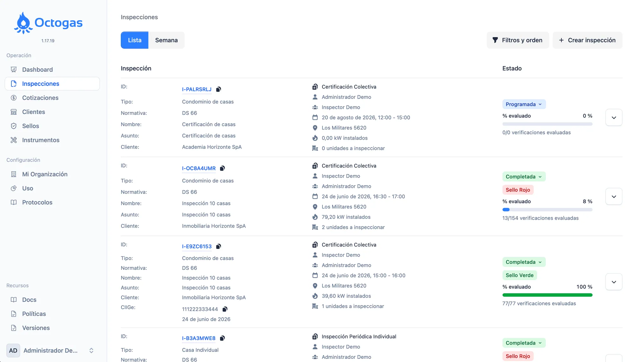The width and height of the screenshot is (634, 362).
Task: Expand the I-PALRSRLJ inspection row
Action: click(x=614, y=118)
